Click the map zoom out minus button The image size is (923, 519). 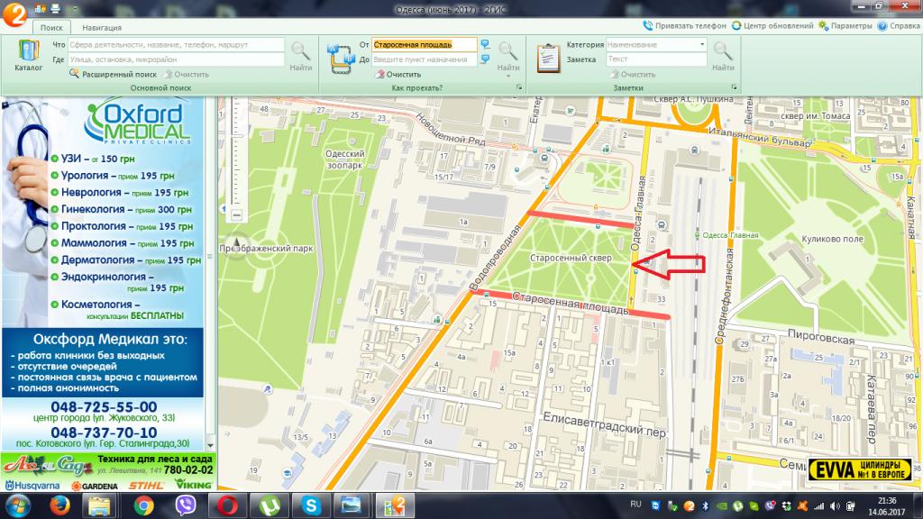236,215
